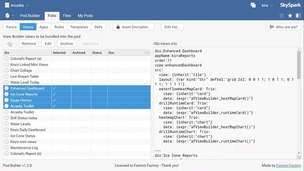The image size is (304, 171).
Task: Click info icon for Kira's mini views
Action: (x=6, y=142)
